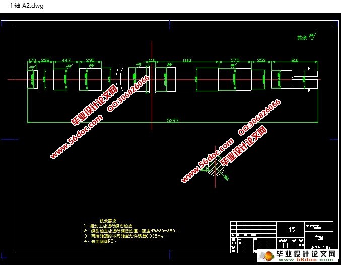Click the 45 material cell in title block

click(x=291, y=229)
